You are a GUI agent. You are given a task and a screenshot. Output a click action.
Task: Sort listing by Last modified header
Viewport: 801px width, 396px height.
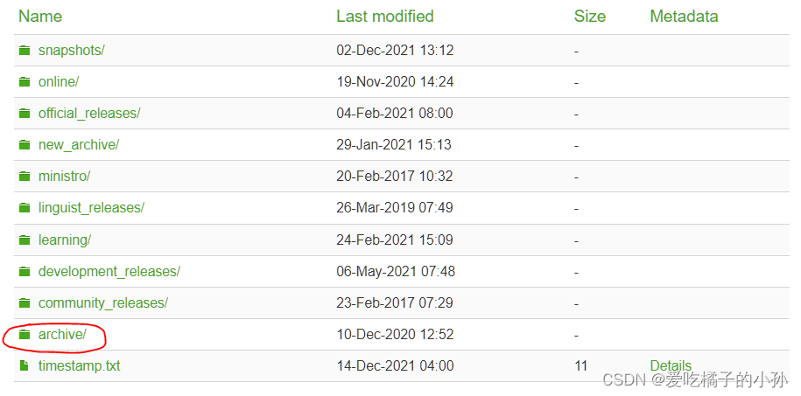tap(384, 17)
